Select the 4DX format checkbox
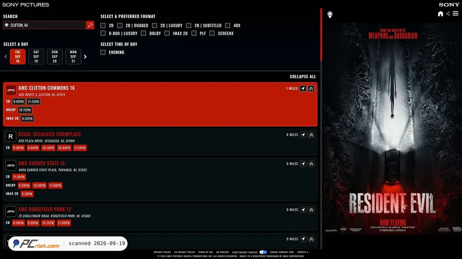This screenshot has width=462, height=259. coord(228,26)
